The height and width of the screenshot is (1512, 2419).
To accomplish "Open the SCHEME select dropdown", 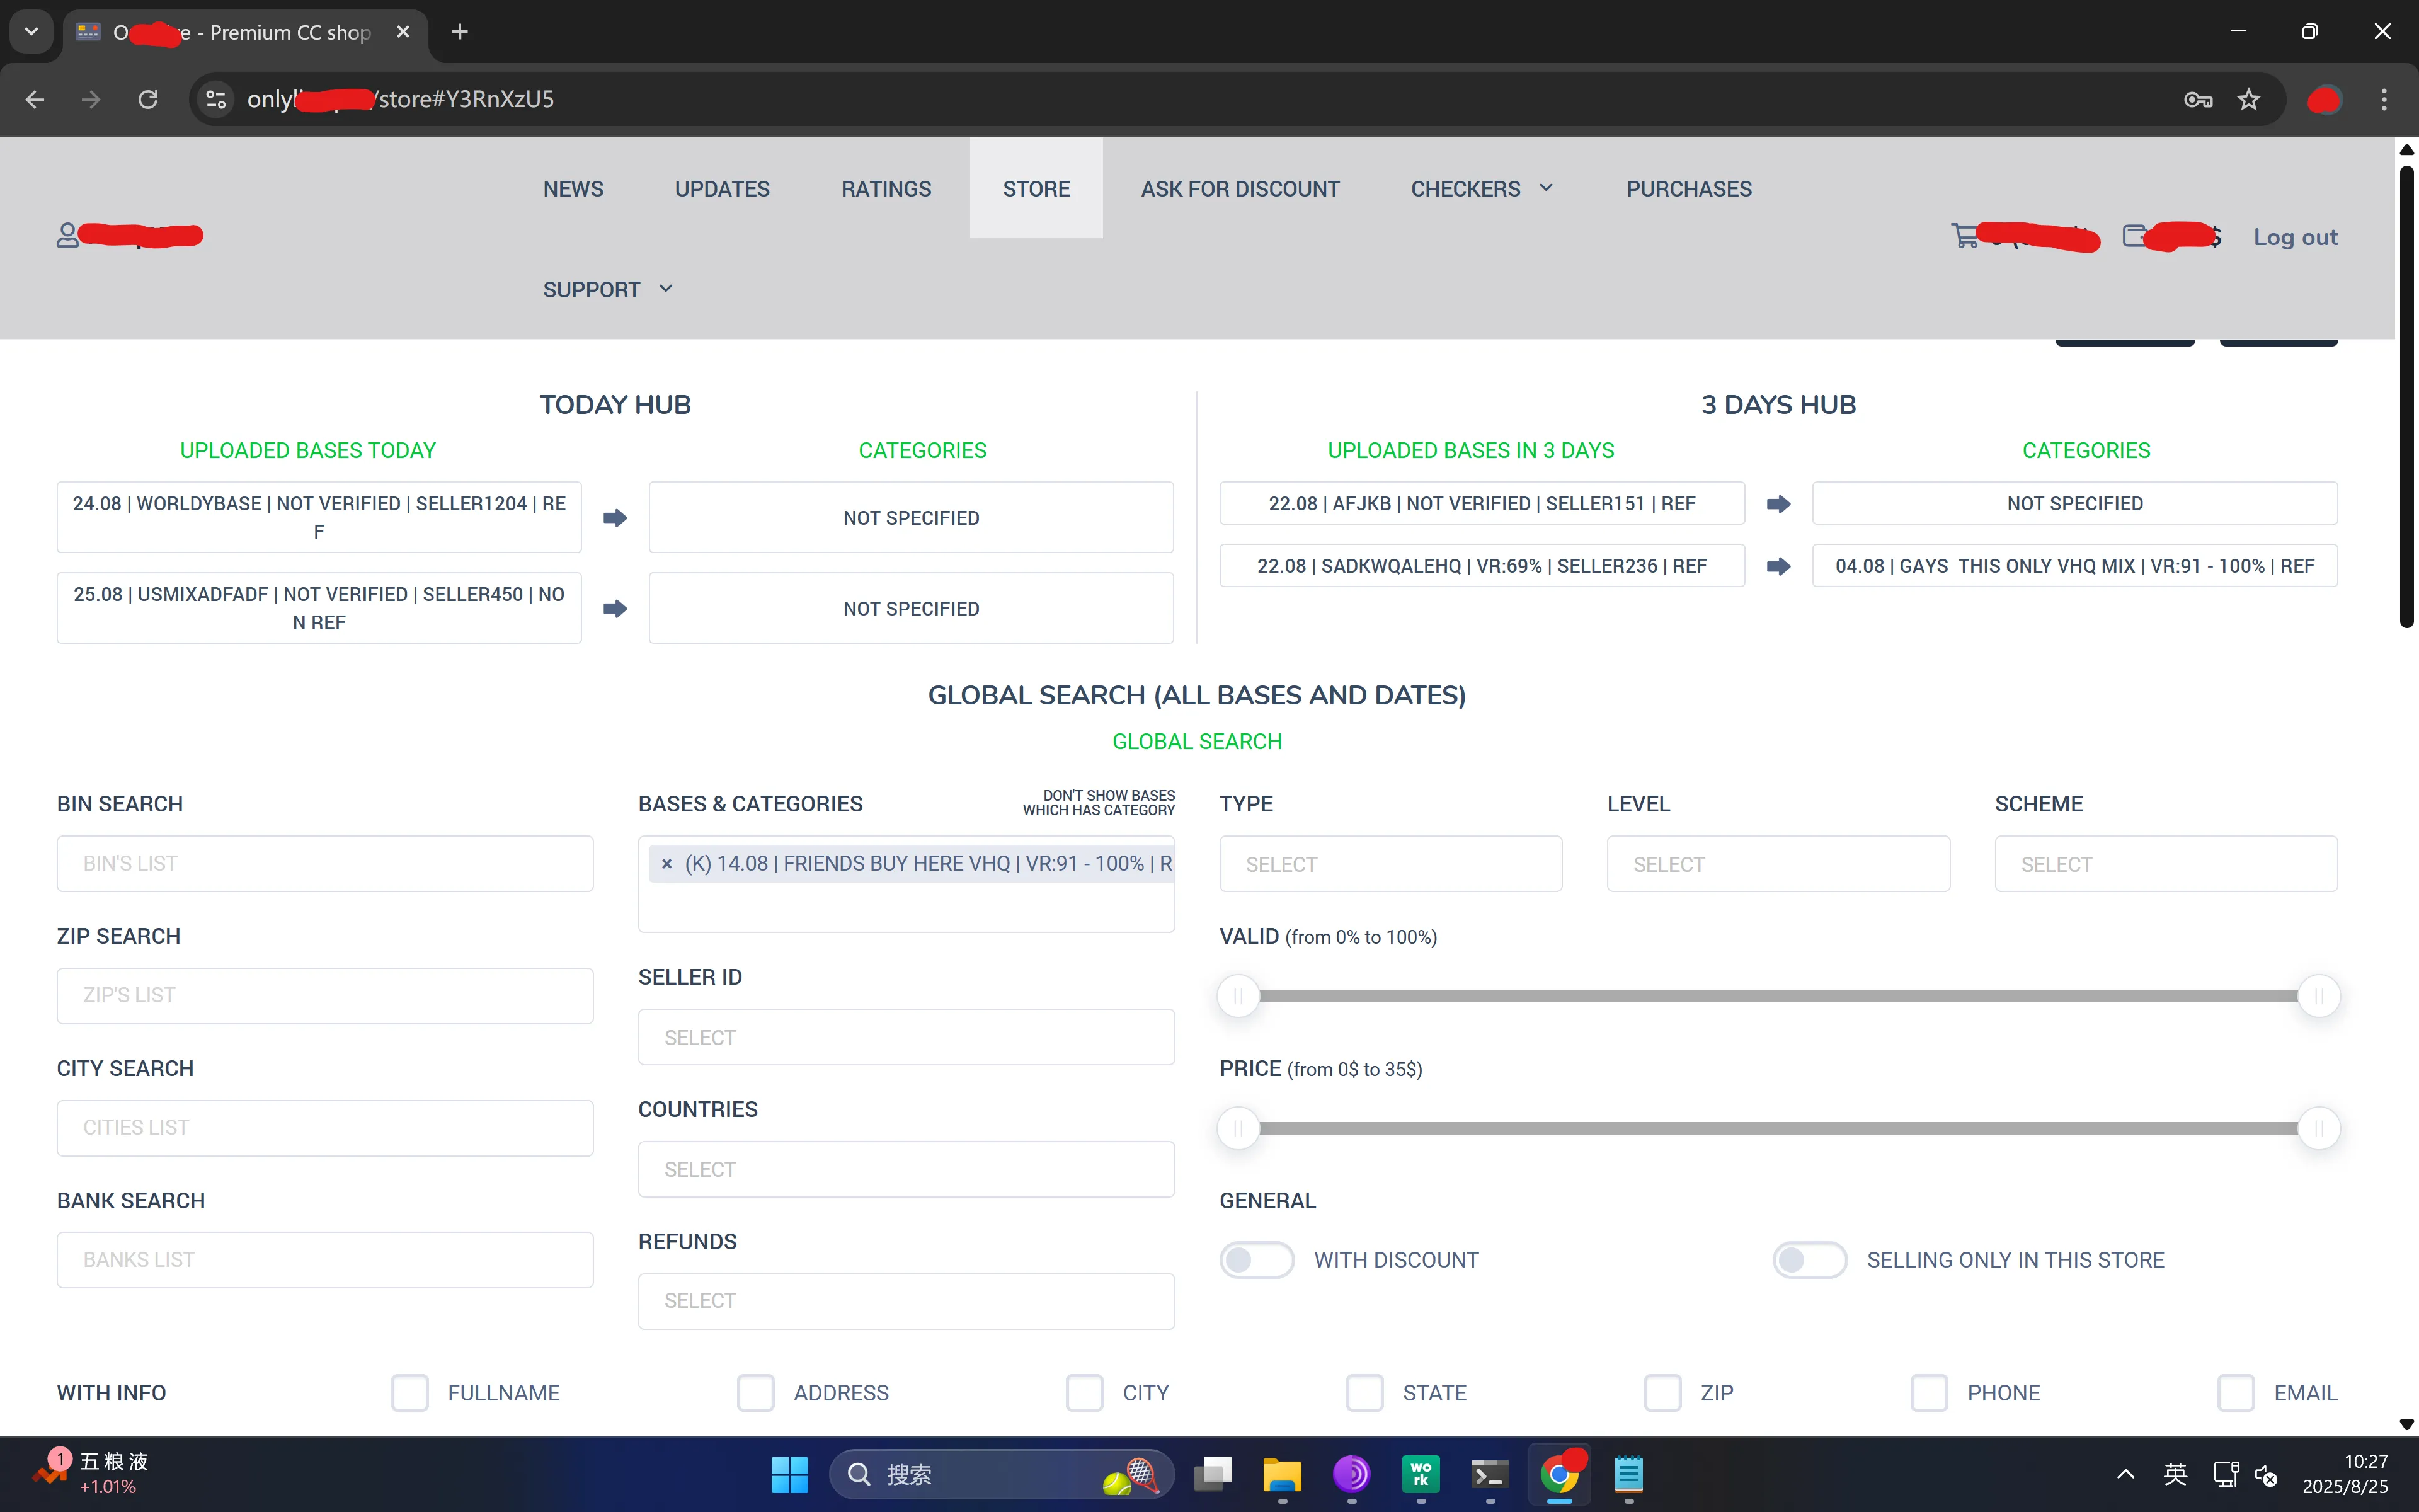I will [x=2166, y=864].
